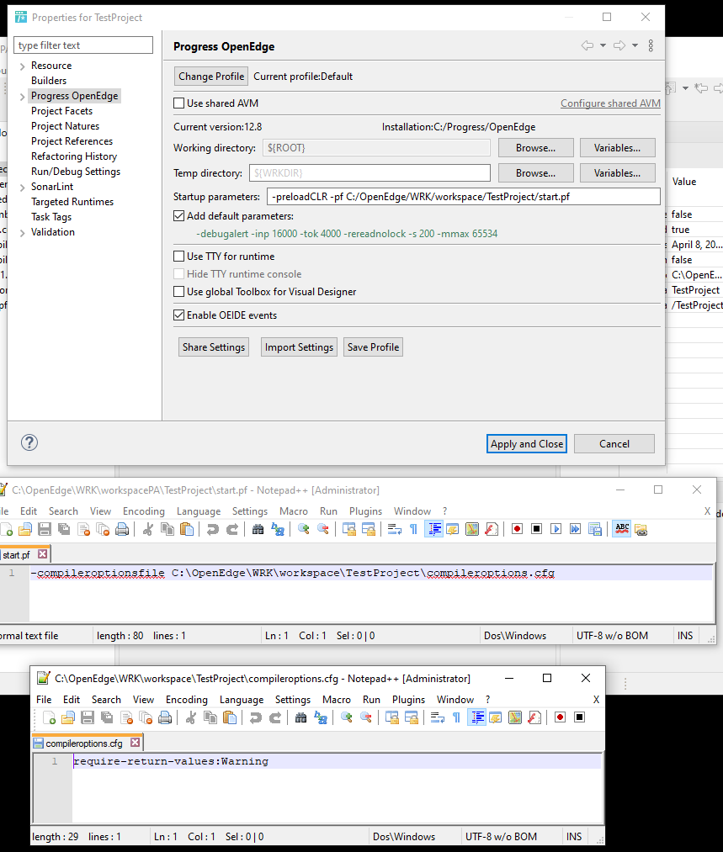Click Redo icon in compileroptions.cfg Notepad++ toolbar
The width and height of the screenshot is (723, 852).
(275, 717)
